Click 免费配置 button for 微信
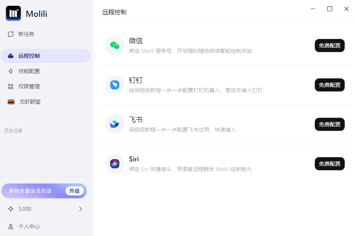The height and width of the screenshot is (236, 355). click(x=330, y=46)
